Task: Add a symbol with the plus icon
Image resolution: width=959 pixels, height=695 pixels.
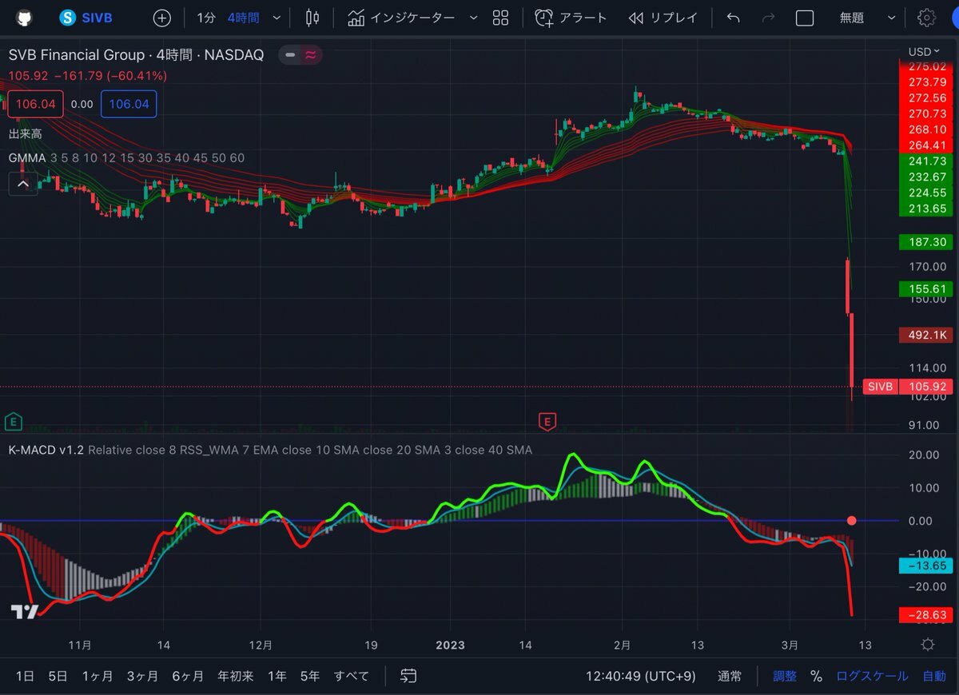Action: 162,18
